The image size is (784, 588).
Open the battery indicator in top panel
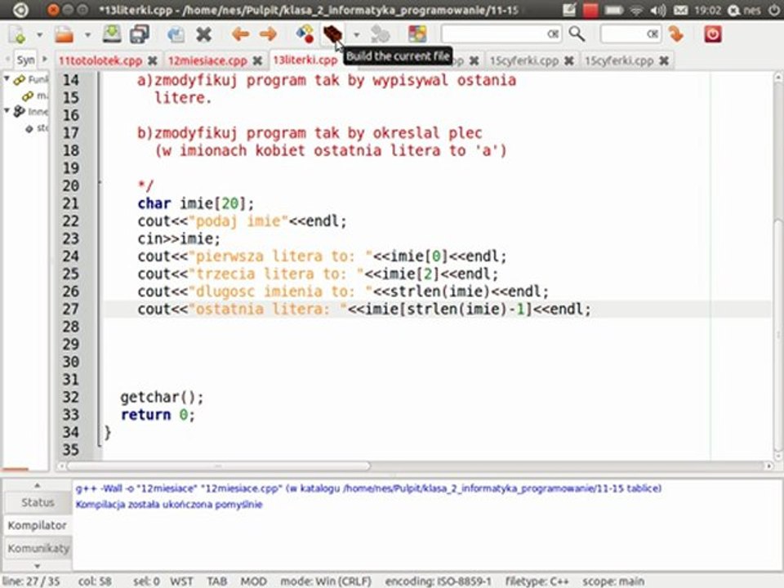point(614,10)
